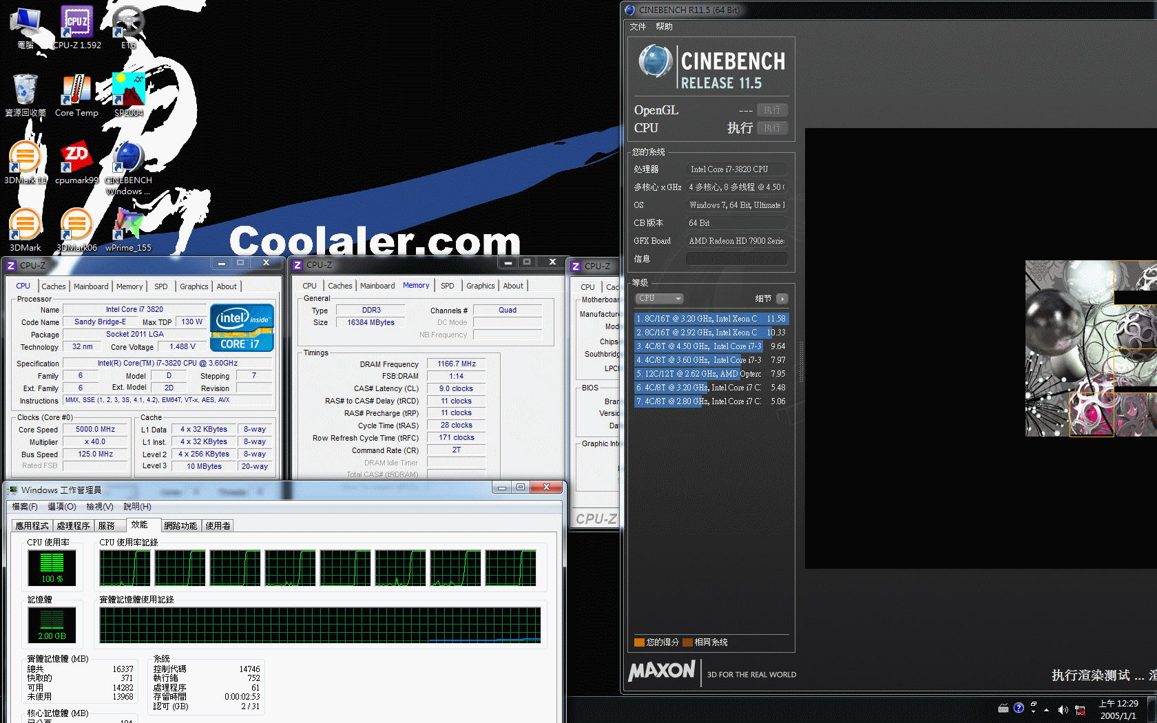Switch to the 網路功能 tab in Task Manager

click(x=181, y=525)
